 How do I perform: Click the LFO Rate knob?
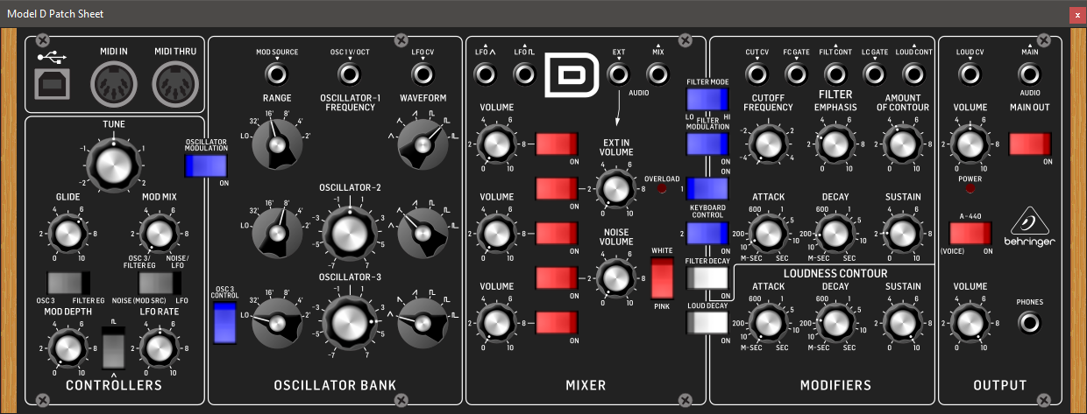click(160, 347)
